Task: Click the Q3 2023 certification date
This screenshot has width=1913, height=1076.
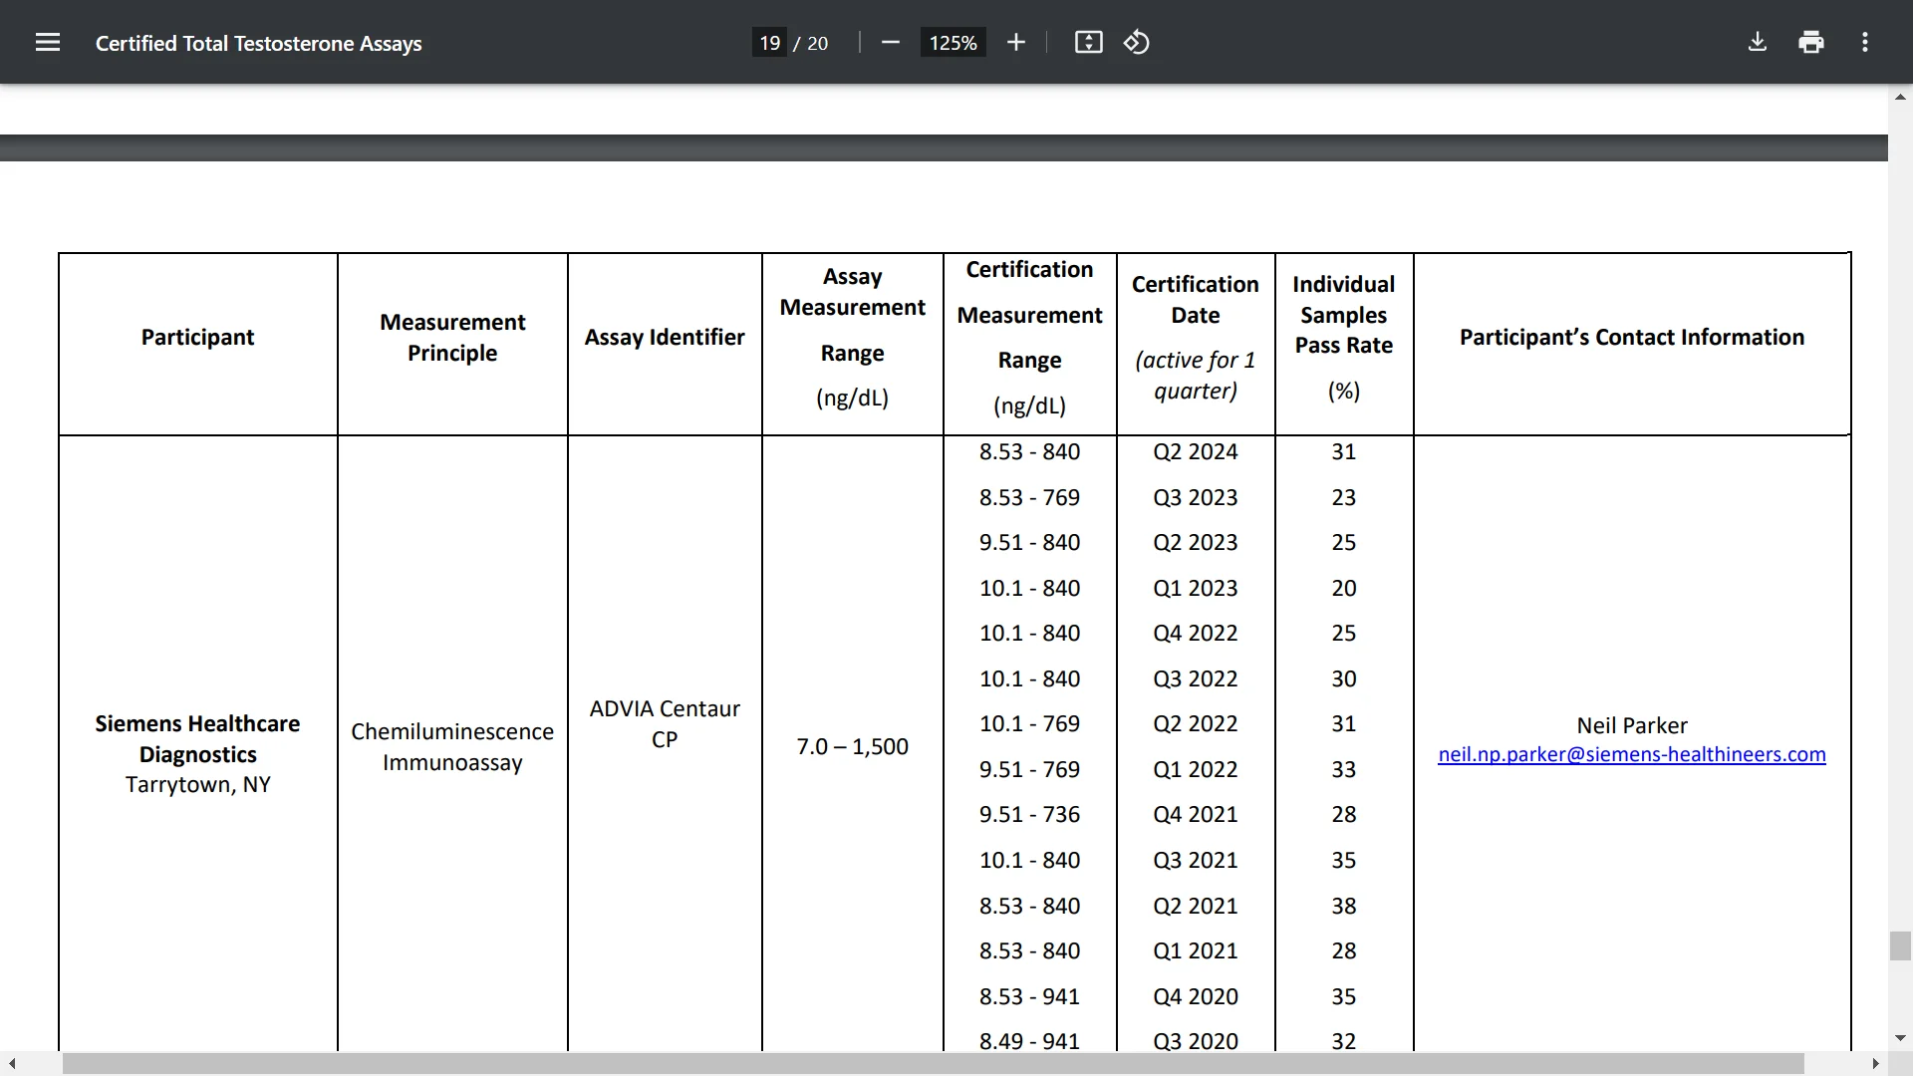Action: pyautogui.click(x=1196, y=497)
